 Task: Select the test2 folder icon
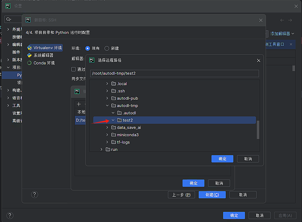click(119, 120)
